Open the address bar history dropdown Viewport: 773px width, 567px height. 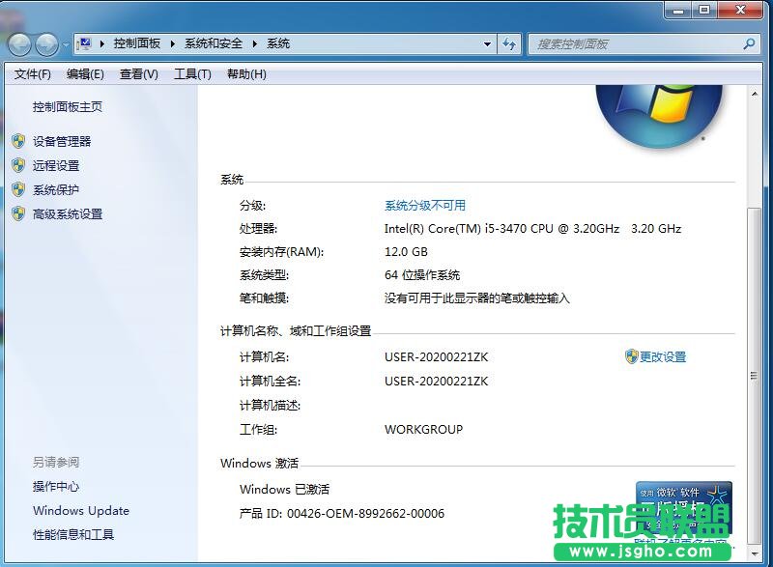[x=488, y=43]
